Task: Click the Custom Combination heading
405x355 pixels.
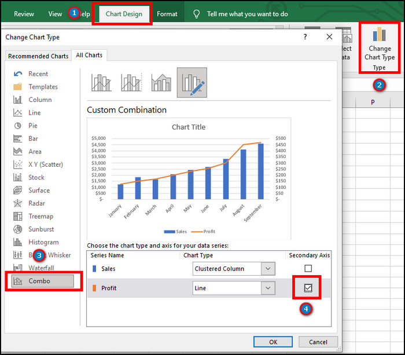Action: [x=127, y=110]
